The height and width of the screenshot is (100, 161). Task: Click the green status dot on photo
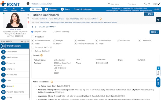[x=3, y=13]
